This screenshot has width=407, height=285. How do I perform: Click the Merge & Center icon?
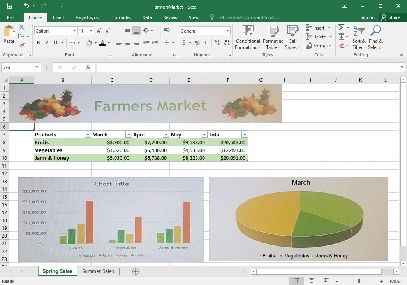[167, 43]
